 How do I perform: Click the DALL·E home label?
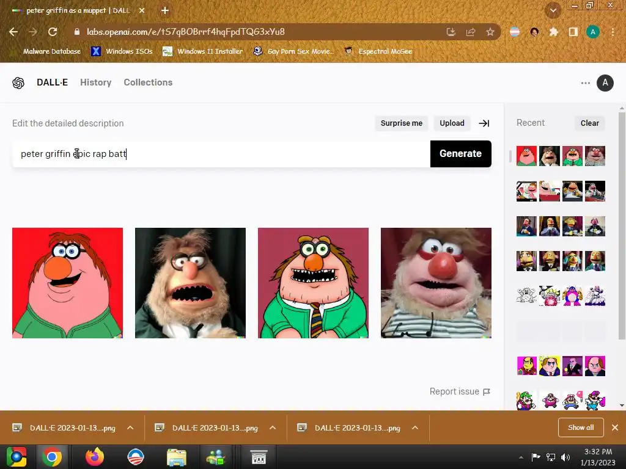(53, 82)
